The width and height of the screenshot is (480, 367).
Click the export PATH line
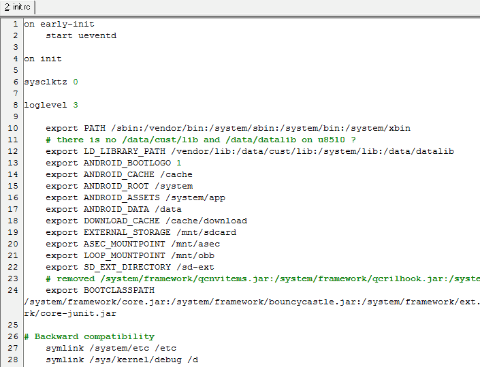[228, 128]
